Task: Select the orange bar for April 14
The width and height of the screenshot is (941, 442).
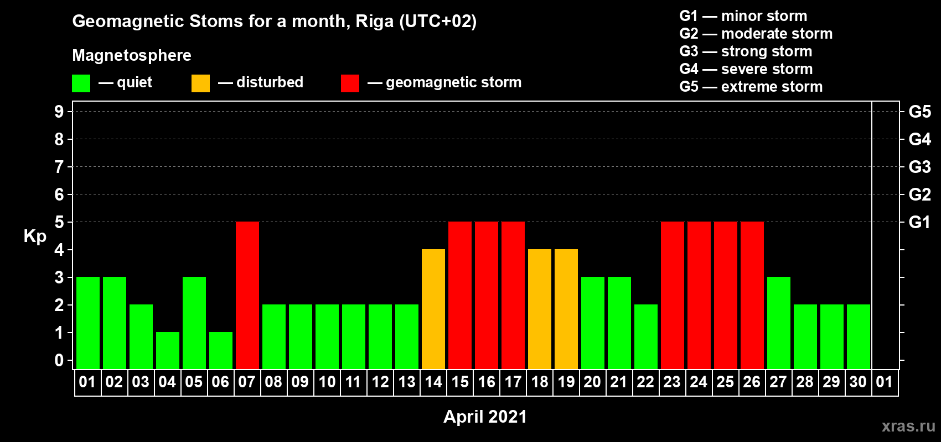Action: click(x=433, y=309)
